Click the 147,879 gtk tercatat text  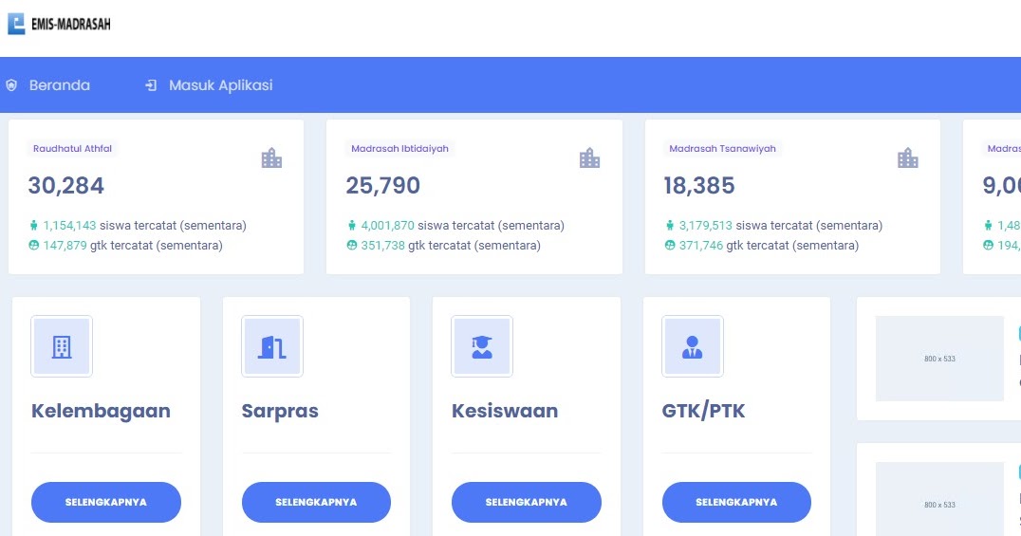(133, 246)
